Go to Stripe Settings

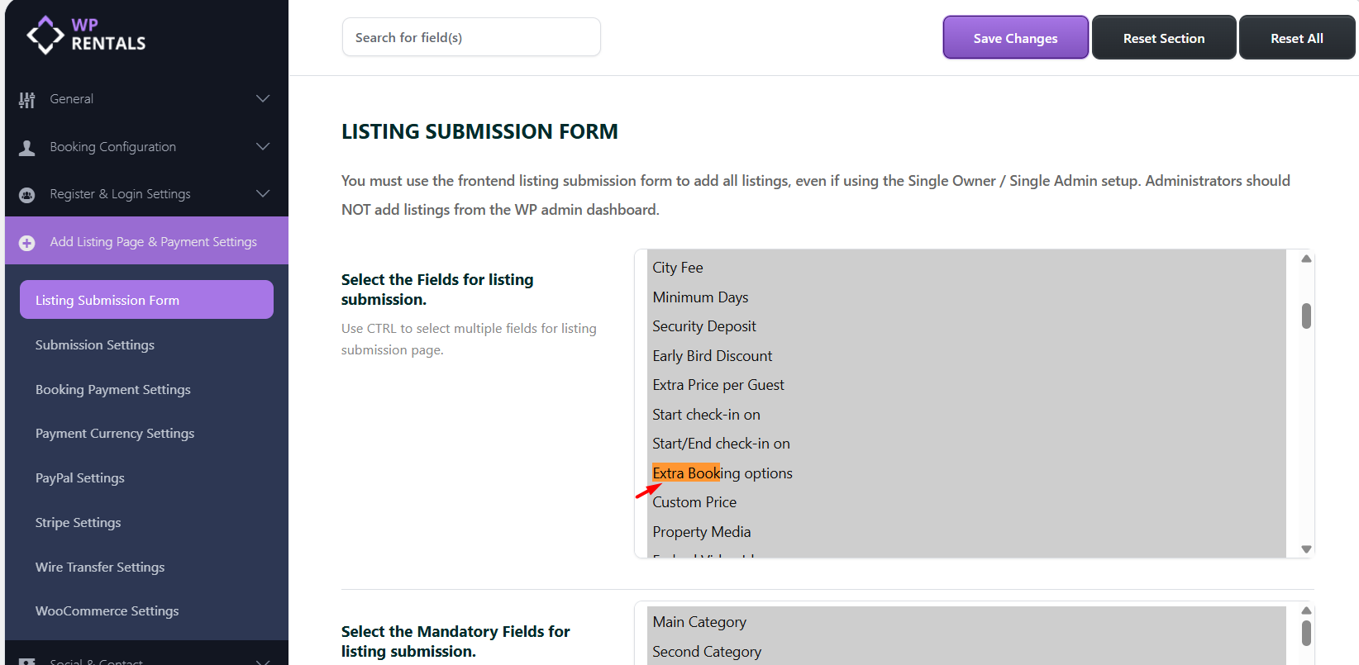(79, 523)
